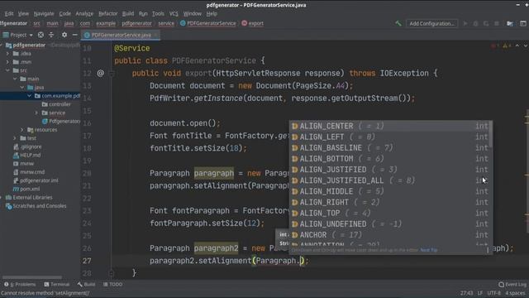The width and height of the screenshot is (529, 298).
Task: Hide the Project panel with minus icon
Action: pyautogui.click(x=75, y=35)
